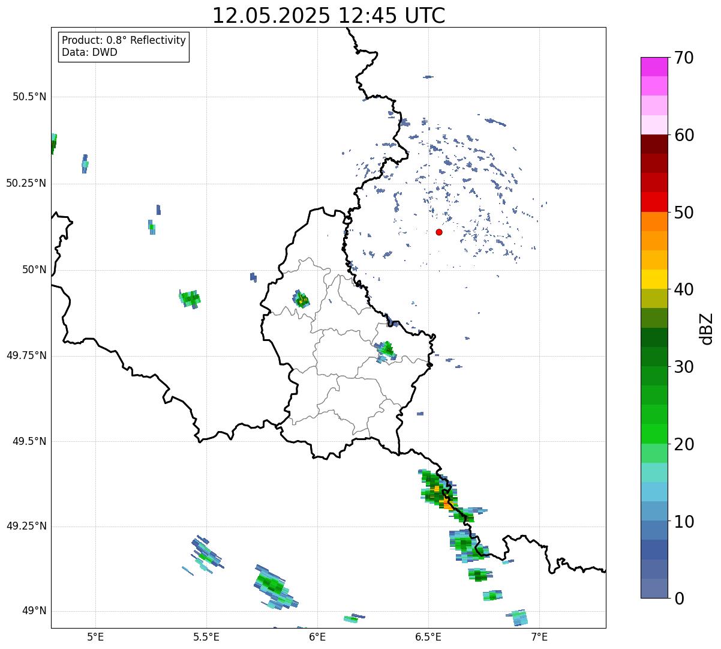This screenshot has height=649, width=721.
Task: Click the colorbar tick label 50
Action: pos(684,213)
